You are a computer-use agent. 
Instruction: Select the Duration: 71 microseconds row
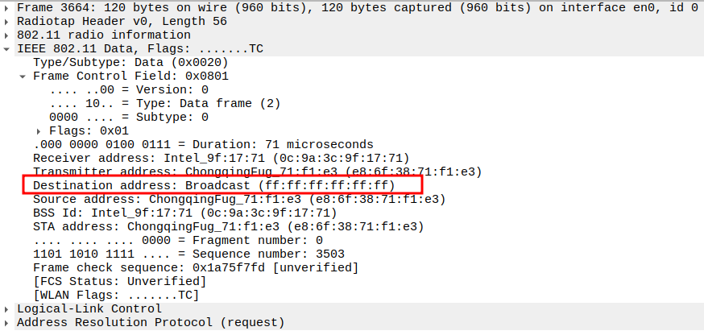click(203, 144)
